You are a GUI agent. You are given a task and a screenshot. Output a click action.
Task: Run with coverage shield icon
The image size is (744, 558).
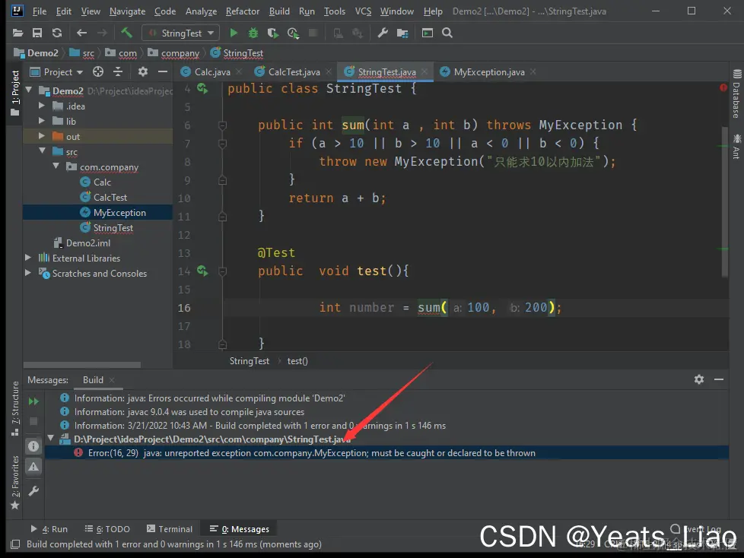pos(273,33)
